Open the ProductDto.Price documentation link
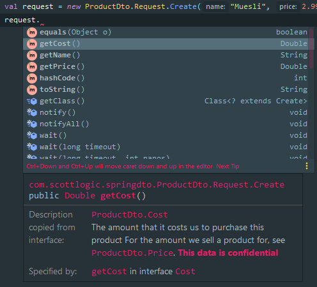Viewport: 317px width, 287px height. click(x=132, y=253)
